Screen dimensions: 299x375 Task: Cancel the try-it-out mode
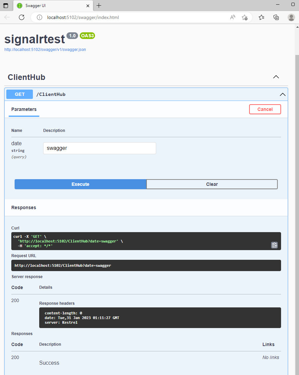265,109
